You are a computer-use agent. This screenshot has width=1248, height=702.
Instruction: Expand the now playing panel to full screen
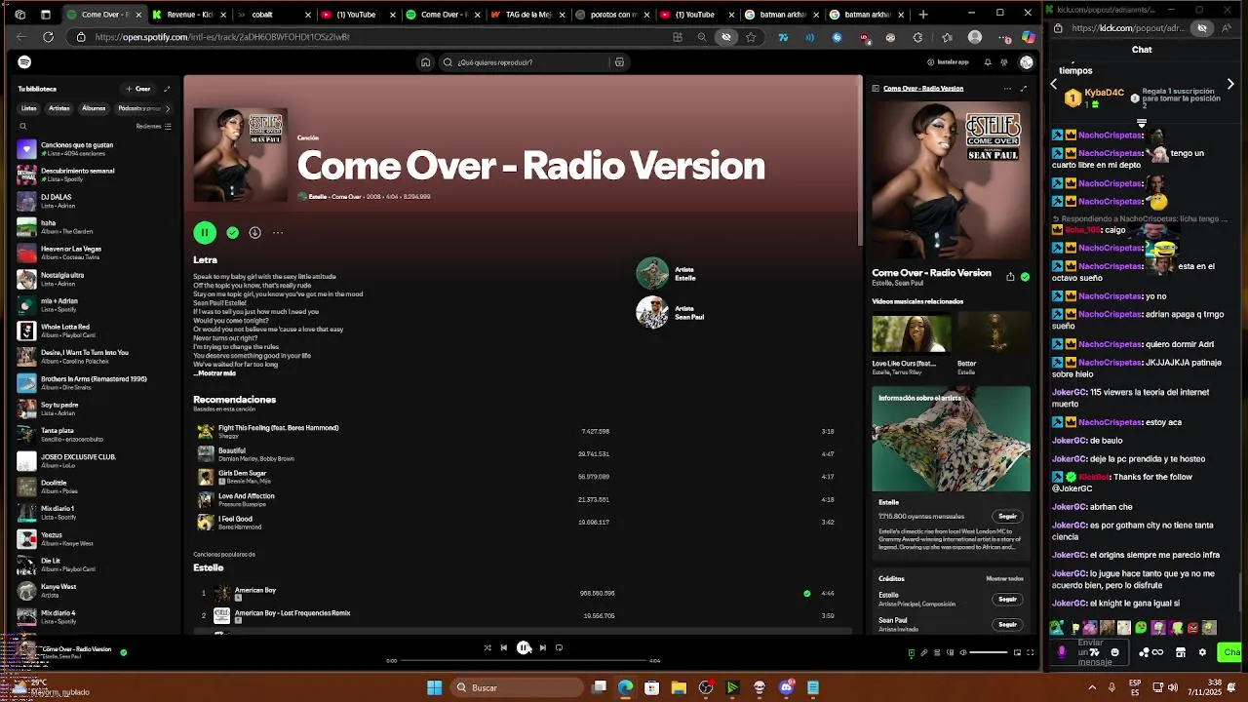pyautogui.click(x=1023, y=89)
